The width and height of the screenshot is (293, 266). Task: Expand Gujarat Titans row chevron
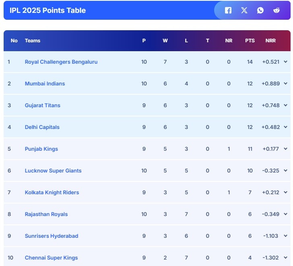(x=286, y=105)
